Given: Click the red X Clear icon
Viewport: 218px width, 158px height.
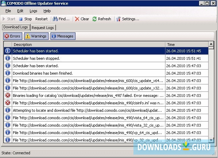Looking at the screenshot, I should click(77, 19).
